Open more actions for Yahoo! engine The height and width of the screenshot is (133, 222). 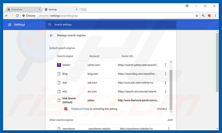[165, 65]
